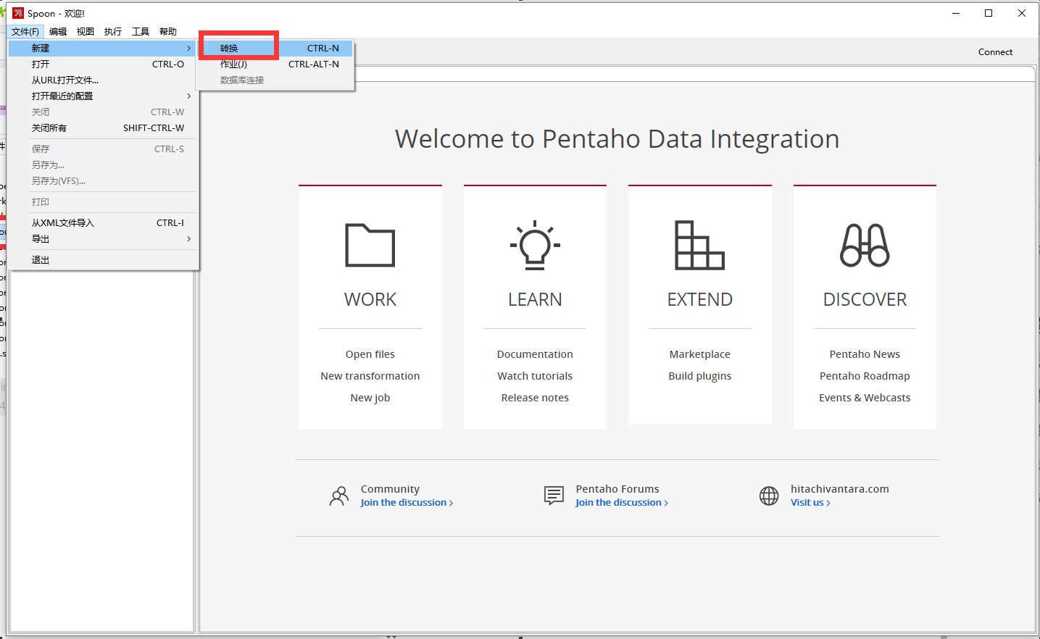
Task: Select 另存为... menu item
Action: coord(103,164)
